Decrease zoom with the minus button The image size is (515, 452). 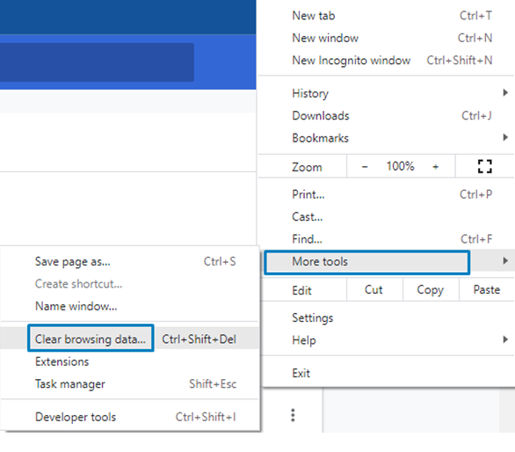pos(365,167)
